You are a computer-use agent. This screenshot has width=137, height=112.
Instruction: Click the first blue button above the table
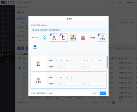click(x=20, y=48)
